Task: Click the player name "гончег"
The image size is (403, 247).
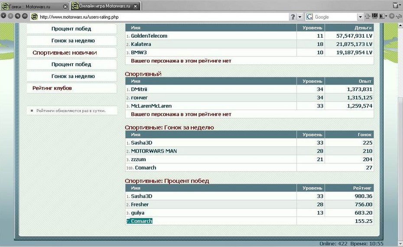Action: [139, 97]
